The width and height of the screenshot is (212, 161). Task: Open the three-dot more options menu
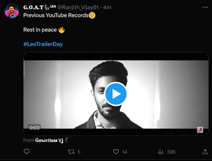tap(205, 7)
